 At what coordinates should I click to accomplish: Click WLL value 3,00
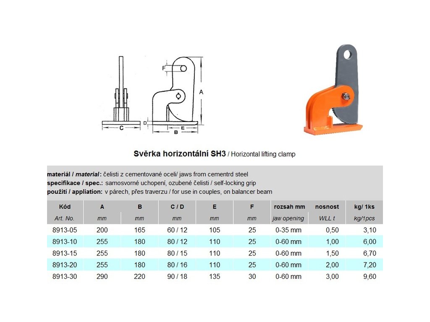pos(332,277)
